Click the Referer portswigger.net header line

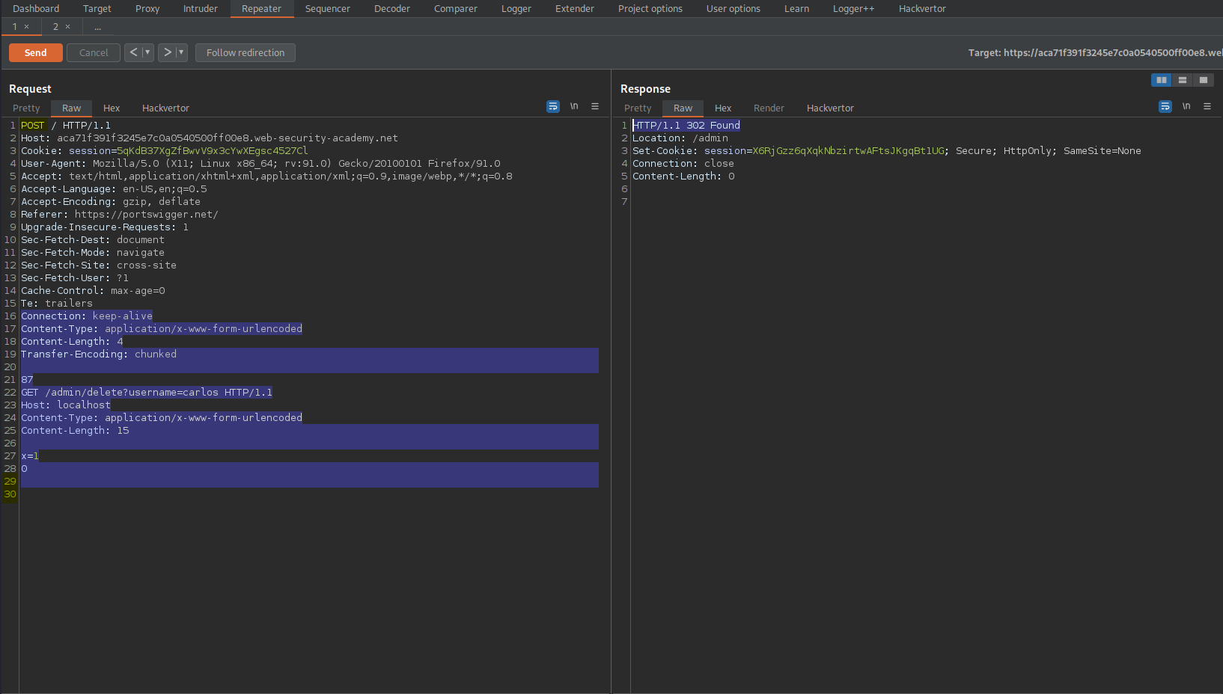120,215
